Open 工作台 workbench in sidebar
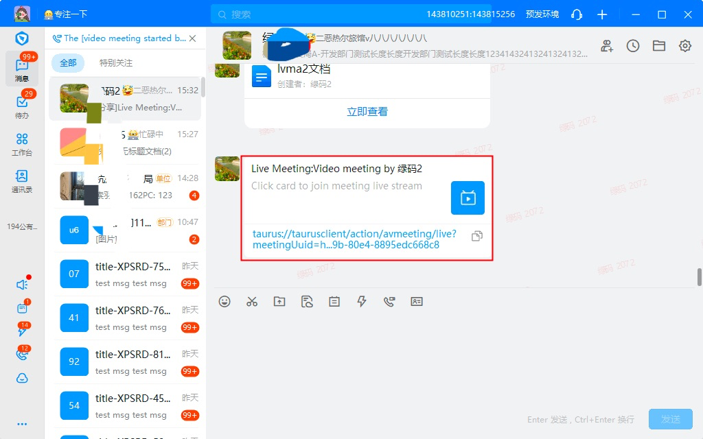703x439 pixels. click(x=22, y=143)
